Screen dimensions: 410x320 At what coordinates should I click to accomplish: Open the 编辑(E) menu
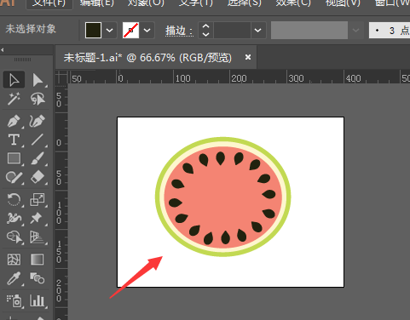click(97, 3)
